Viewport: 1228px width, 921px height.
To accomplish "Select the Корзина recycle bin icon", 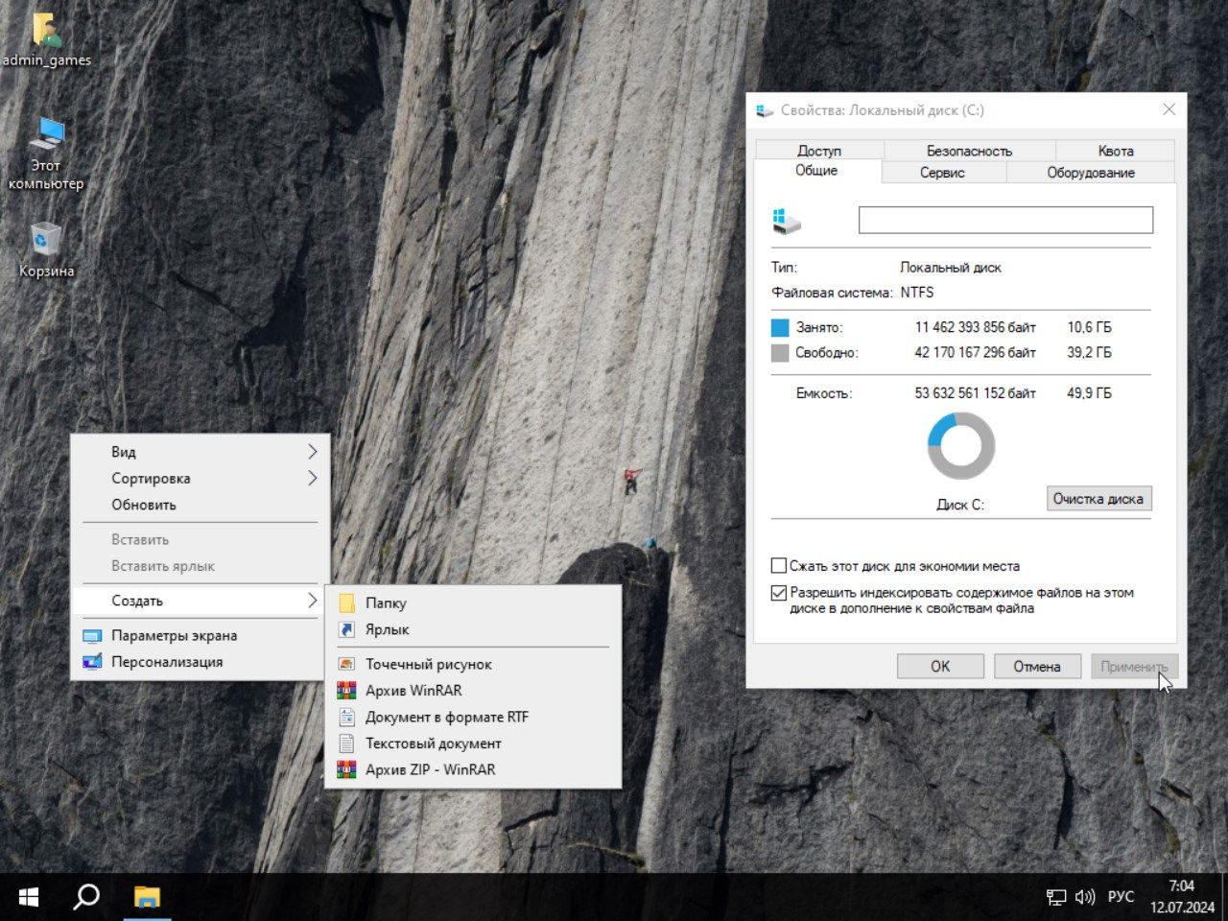I will coord(46,249).
